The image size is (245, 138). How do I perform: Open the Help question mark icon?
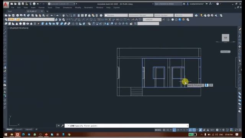pyautogui.click(x=217, y=4)
